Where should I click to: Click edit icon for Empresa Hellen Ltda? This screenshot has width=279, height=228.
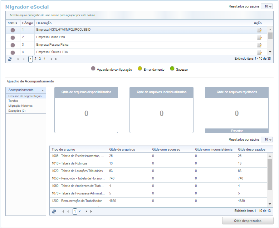coord(259,37)
